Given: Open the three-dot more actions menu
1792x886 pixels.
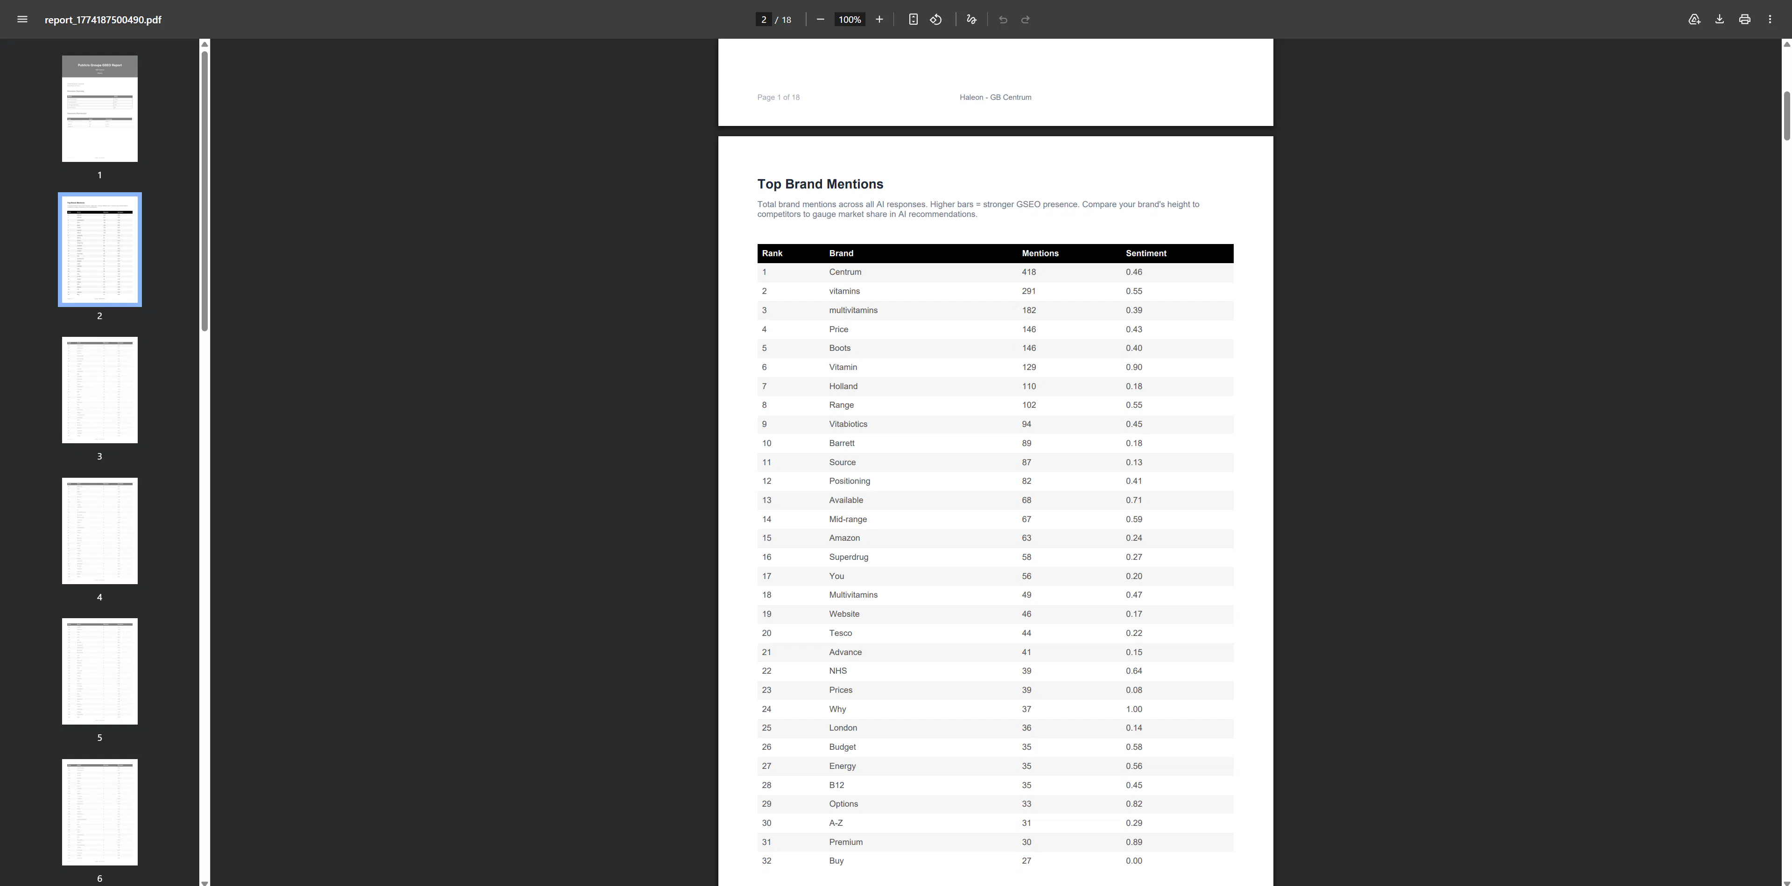Looking at the screenshot, I should pos(1771,20).
